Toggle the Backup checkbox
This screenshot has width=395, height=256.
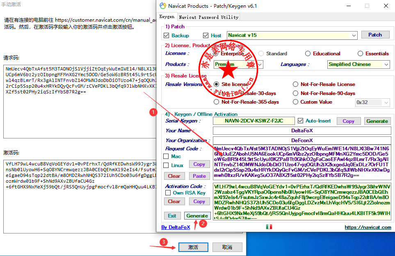(x=166, y=36)
